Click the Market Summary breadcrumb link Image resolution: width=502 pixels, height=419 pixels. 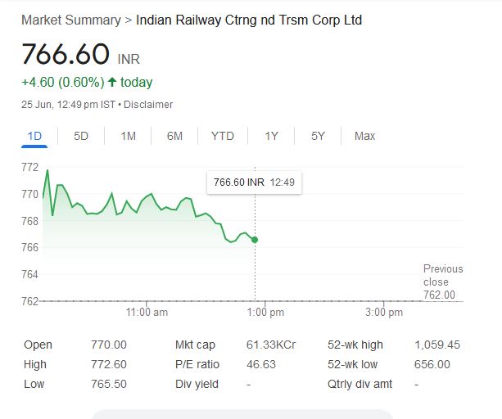coord(70,19)
